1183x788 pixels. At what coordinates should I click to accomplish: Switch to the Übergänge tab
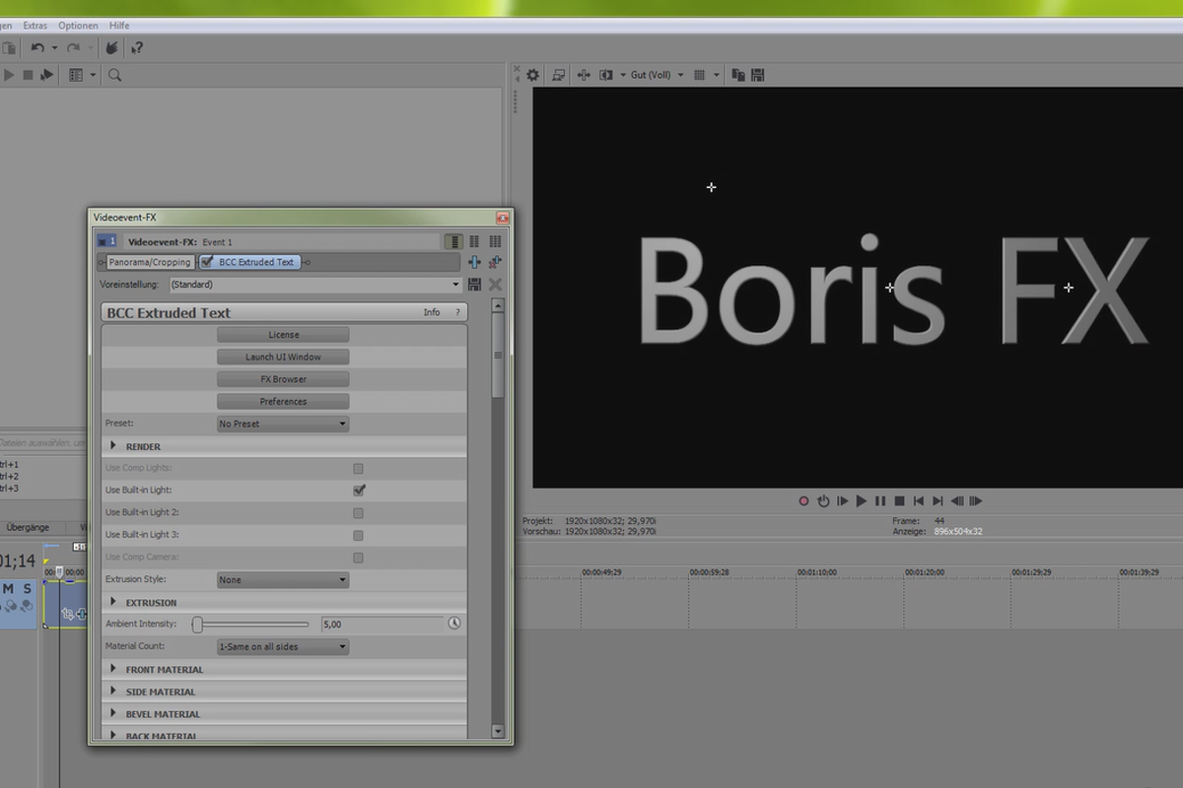point(28,527)
